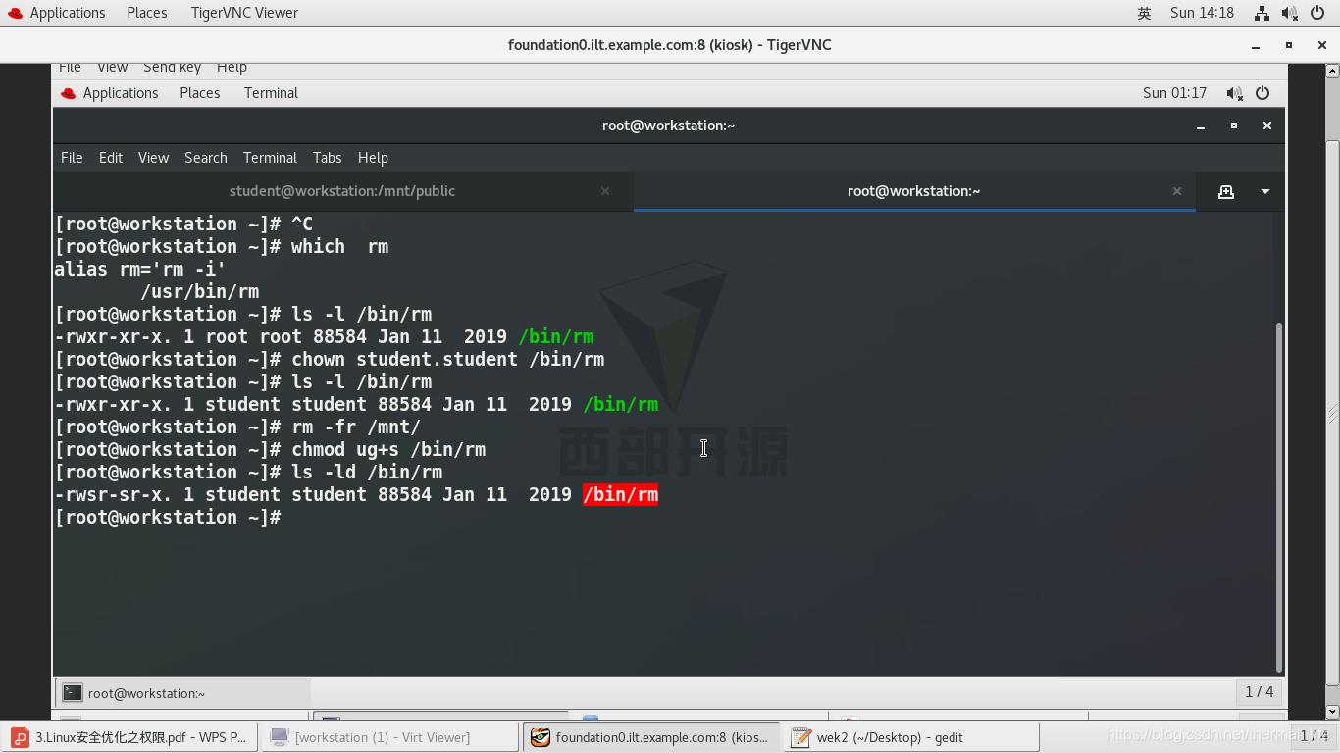
Task: Switch to student@workstation:/mnt/public tab
Action: coord(342,191)
